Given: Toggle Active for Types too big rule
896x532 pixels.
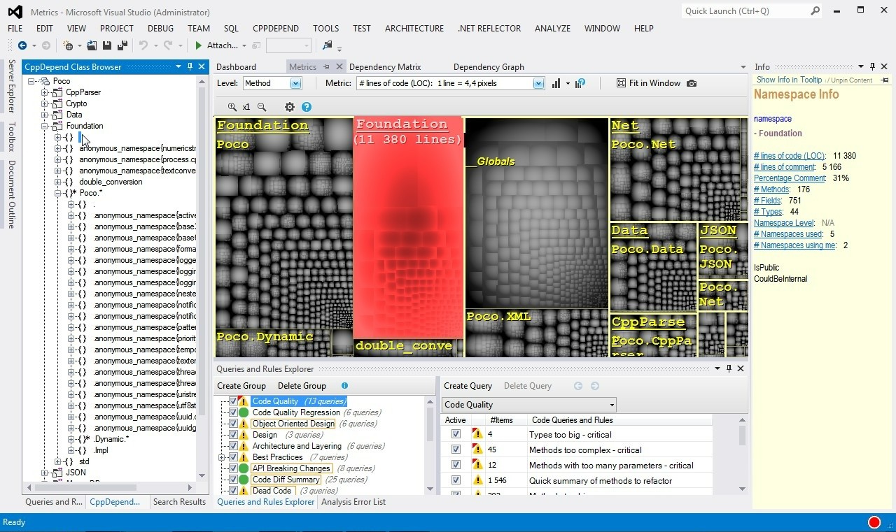Looking at the screenshot, I should (456, 434).
